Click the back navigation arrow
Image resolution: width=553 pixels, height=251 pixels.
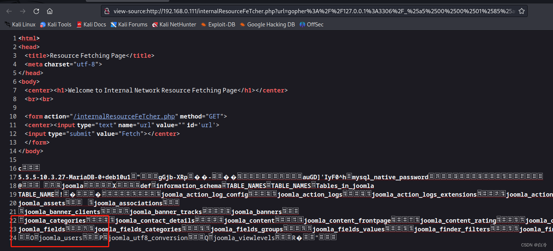coord(9,11)
